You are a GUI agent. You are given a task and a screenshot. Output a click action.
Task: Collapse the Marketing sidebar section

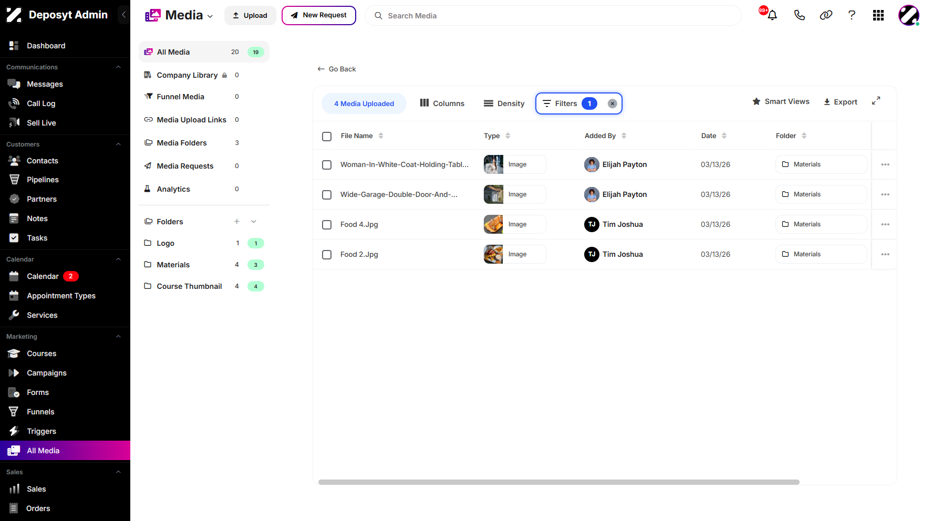[x=118, y=337]
